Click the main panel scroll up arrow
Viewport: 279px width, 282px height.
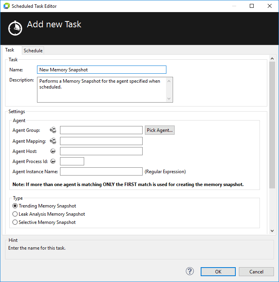tap(272, 59)
